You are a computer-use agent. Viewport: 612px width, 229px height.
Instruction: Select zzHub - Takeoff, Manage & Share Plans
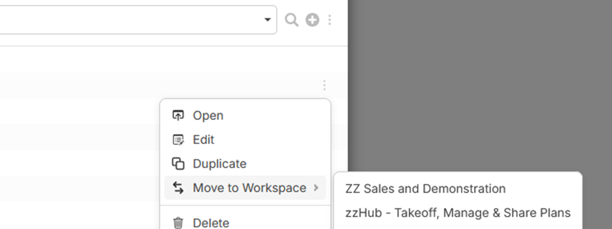point(458,213)
